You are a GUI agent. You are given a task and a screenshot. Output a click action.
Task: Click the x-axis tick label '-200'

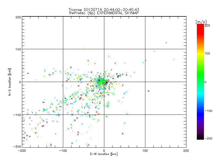click(x=22, y=151)
